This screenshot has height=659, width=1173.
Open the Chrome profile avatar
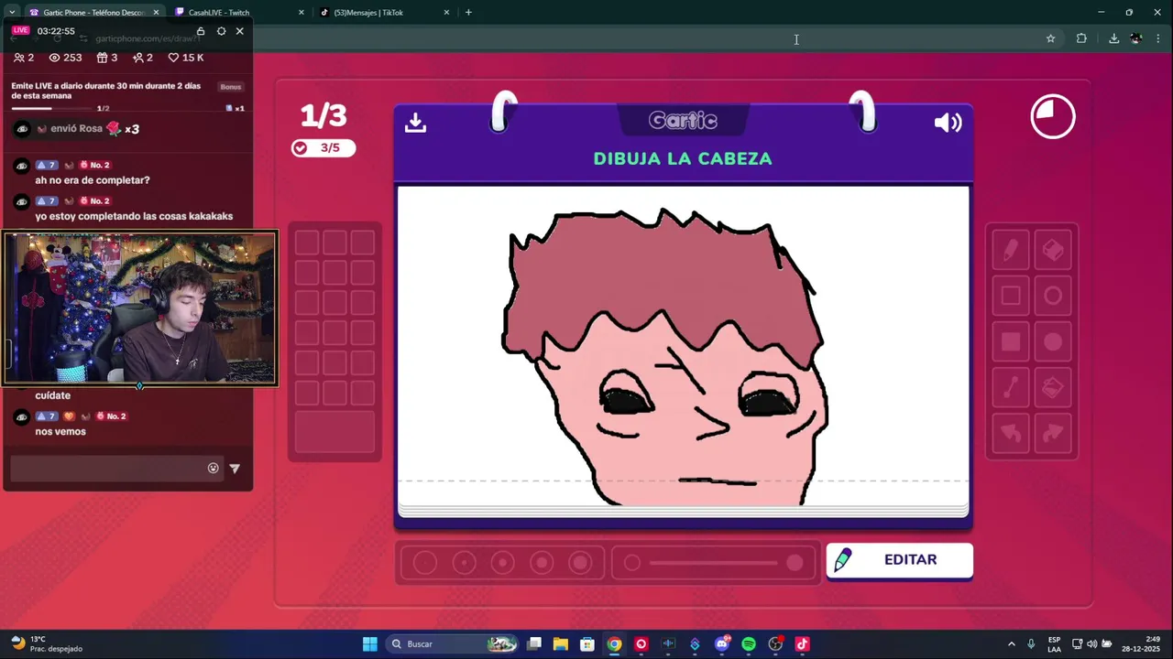[x=1136, y=38]
